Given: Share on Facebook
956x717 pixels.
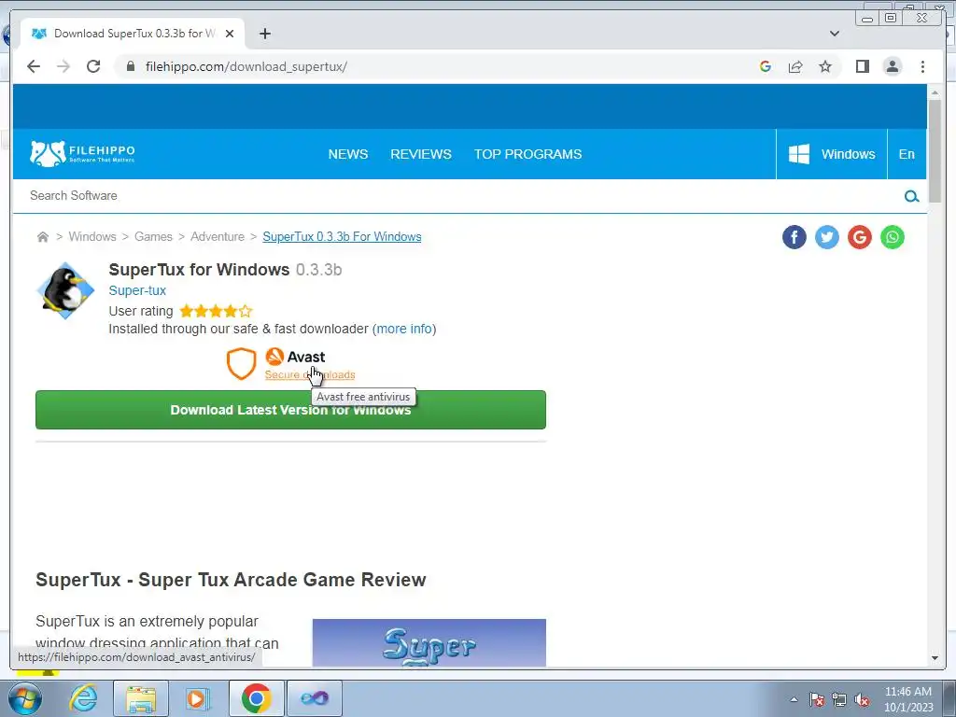Looking at the screenshot, I should (794, 237).
